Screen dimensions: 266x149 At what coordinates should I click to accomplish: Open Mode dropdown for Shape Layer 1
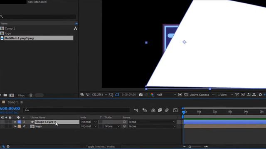click(89, 122)
